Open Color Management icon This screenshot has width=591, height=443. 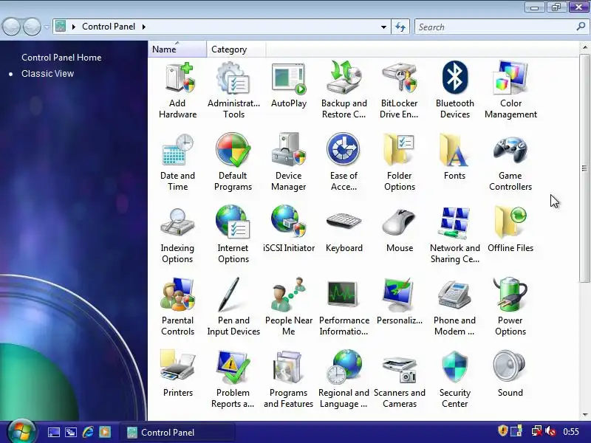(510, 90)
